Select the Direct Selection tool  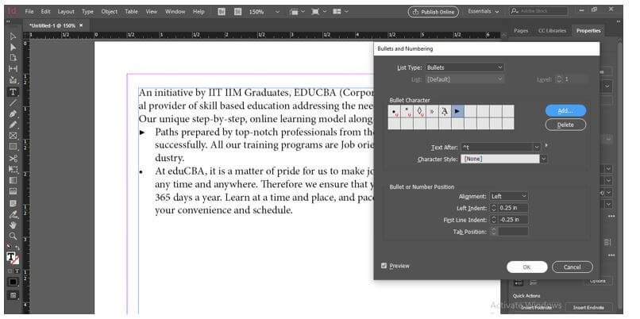(13, 48)
